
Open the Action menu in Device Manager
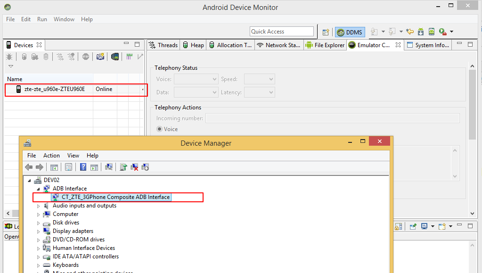pyautogui.click(x=51, y=156)
